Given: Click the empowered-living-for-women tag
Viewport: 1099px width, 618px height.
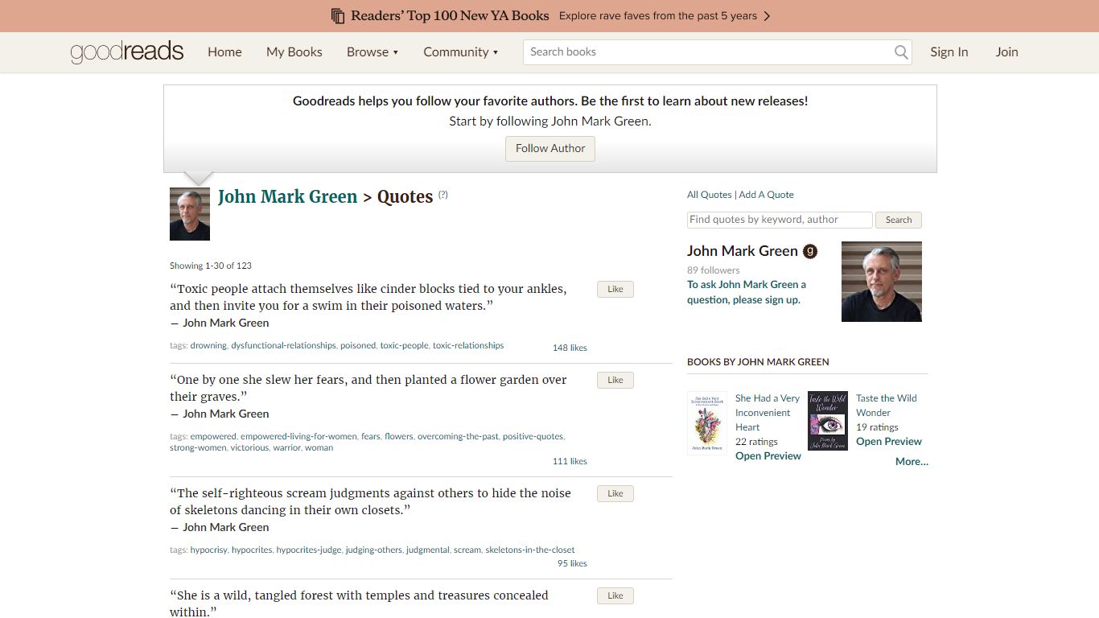Looking at the screenshot, I should pyautogui.click(x=298, y=436).
